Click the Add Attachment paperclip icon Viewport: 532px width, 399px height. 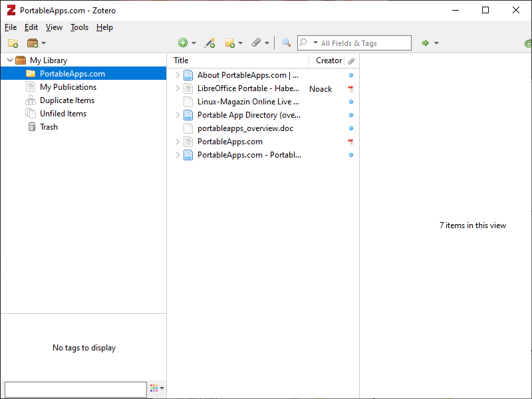(257, 43)
